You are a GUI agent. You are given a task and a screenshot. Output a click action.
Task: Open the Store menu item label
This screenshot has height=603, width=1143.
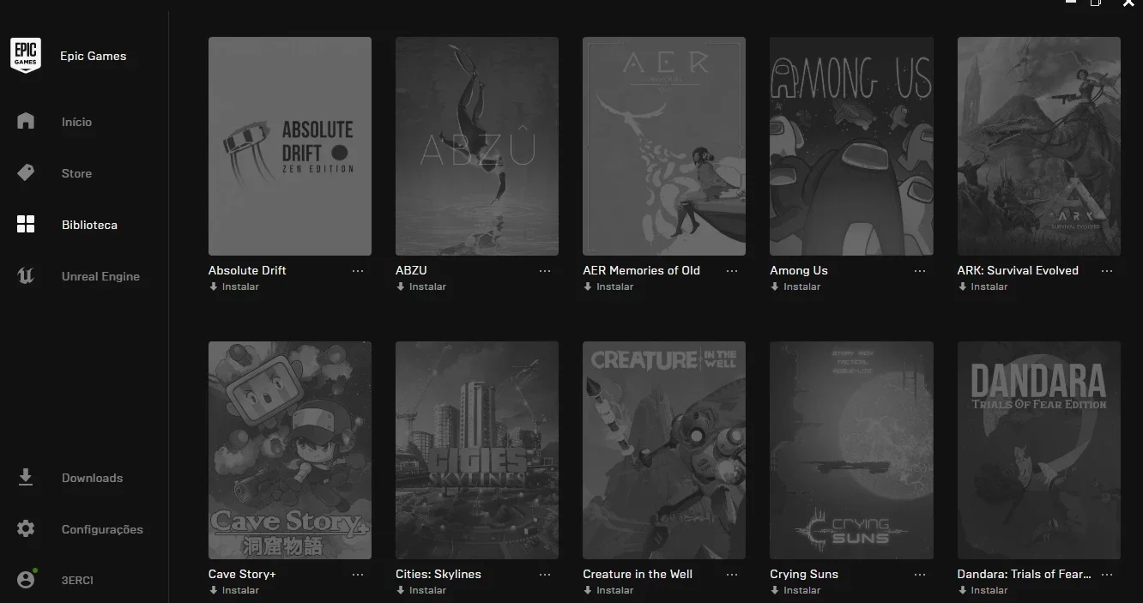point(76,173)
